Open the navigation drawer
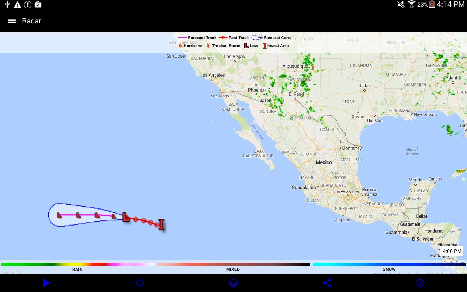This screenshot has height=292, width=467. point(11,21)
